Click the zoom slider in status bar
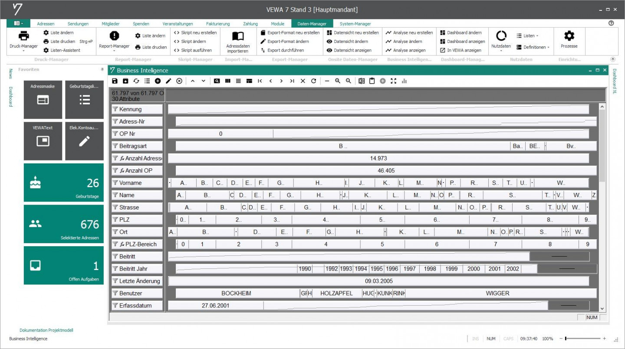The width and height of the screenshot is (625, 349). pos(583,339)
